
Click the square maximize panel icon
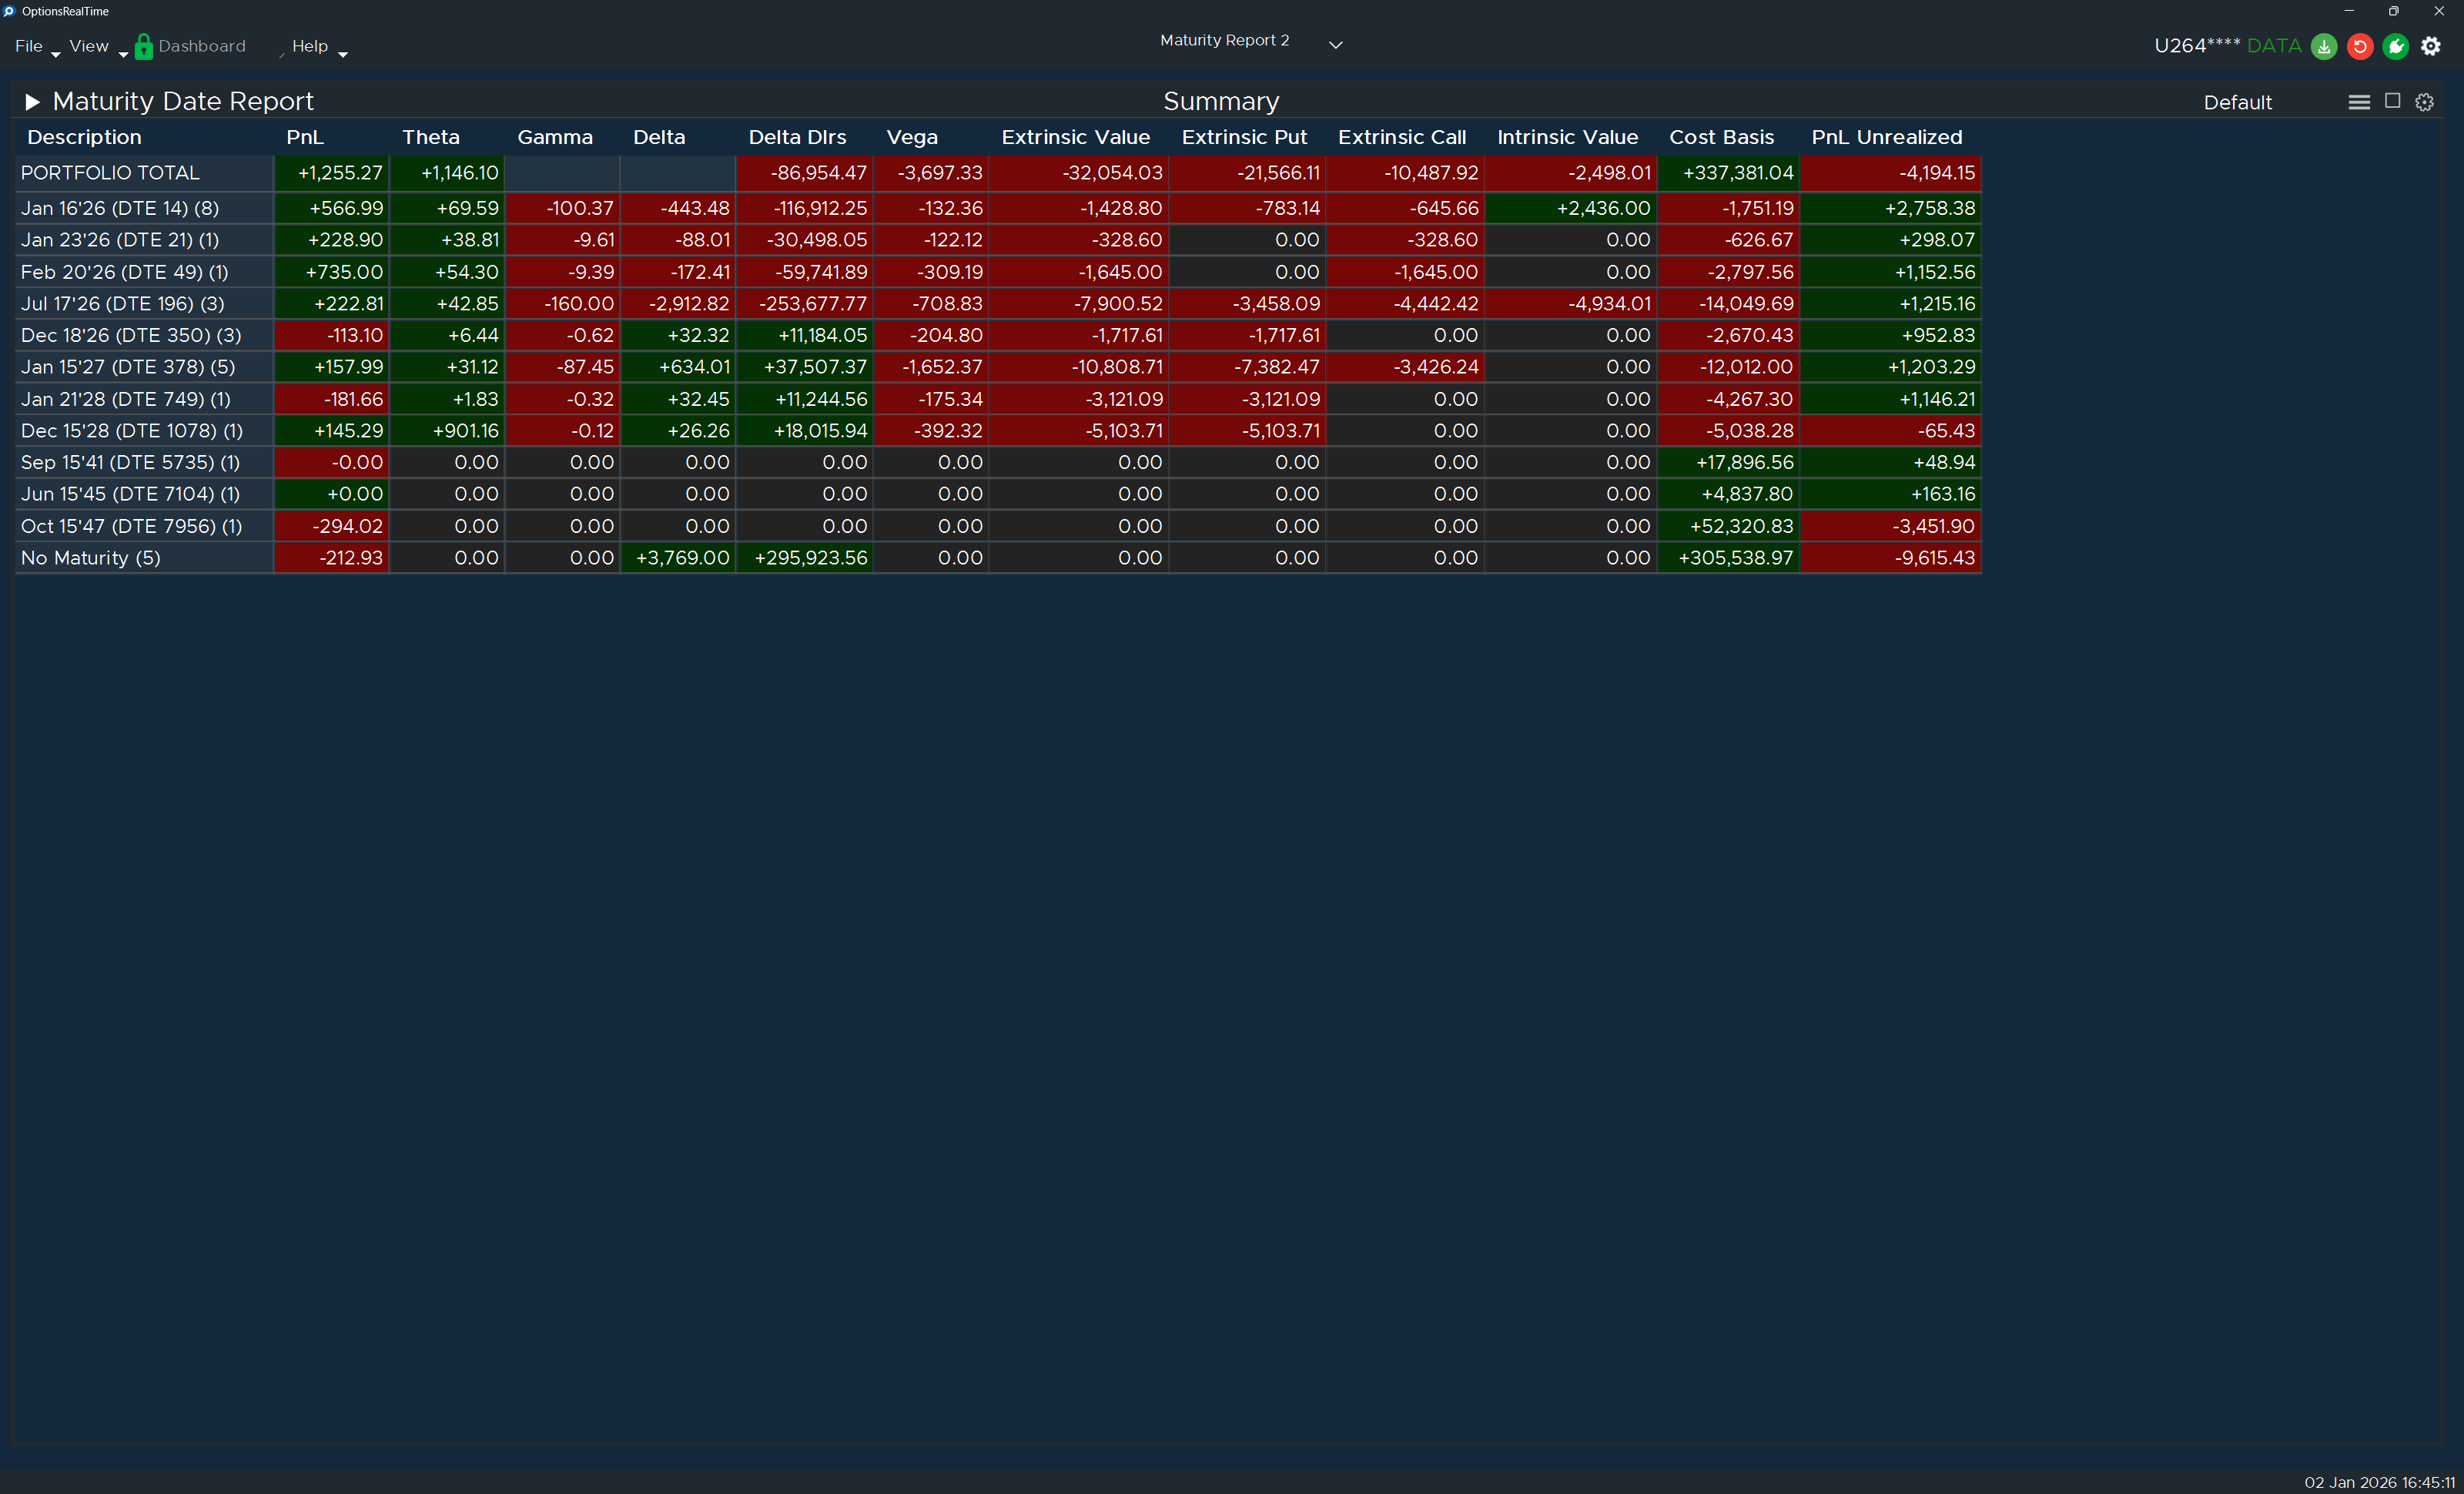coord(2392,101)
